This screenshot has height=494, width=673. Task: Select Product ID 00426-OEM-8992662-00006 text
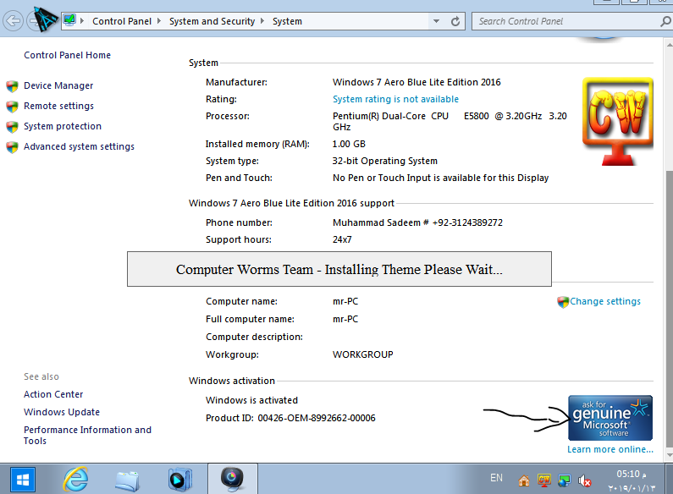[290, 418]
